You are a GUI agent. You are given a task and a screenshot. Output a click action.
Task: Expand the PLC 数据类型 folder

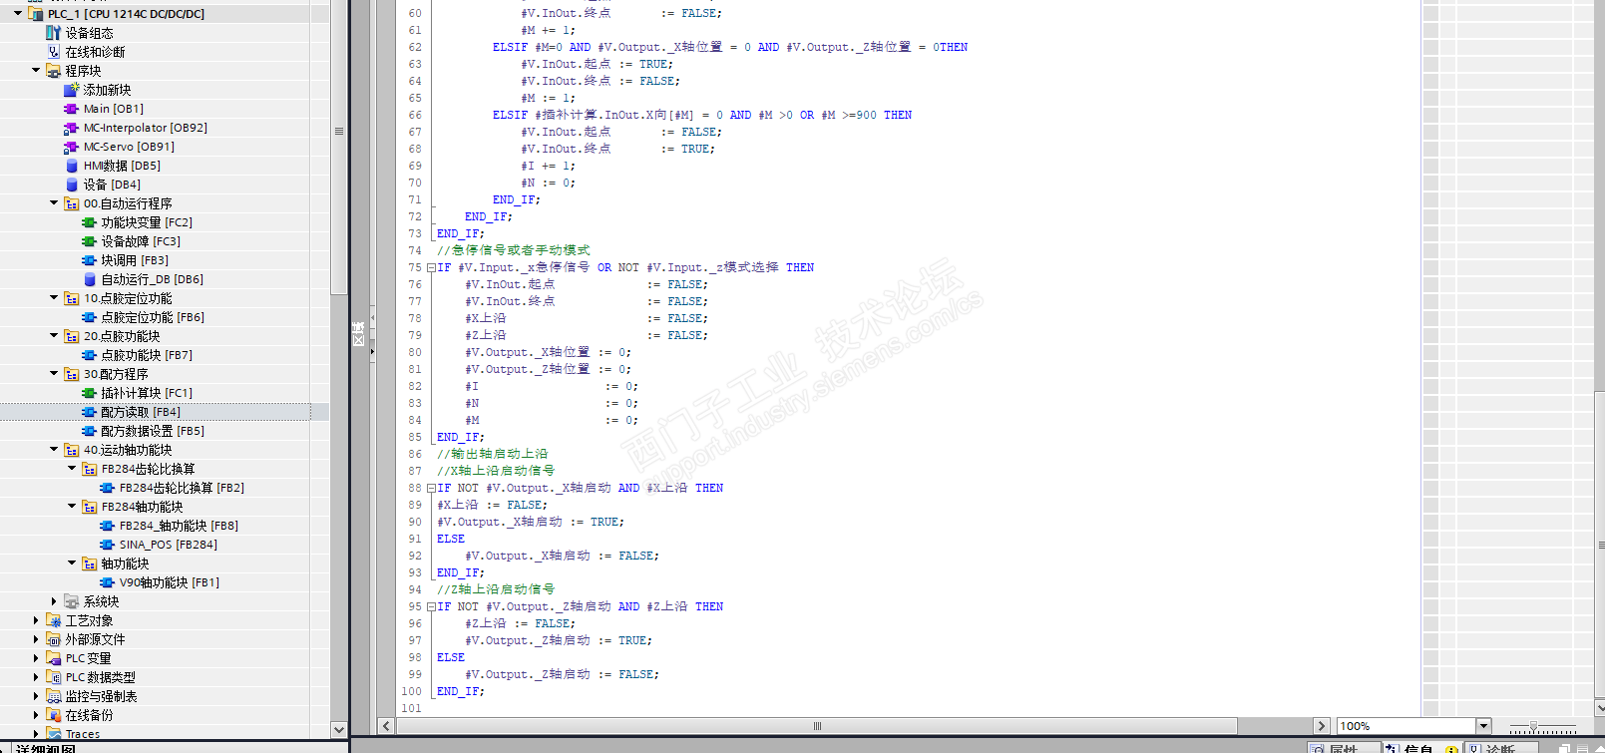pos(36,677)
